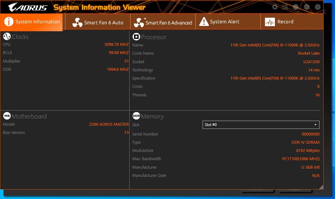Click the Manufacturer value G Skill Intl
The image size is (335, 199).
(x=310, y=167)
